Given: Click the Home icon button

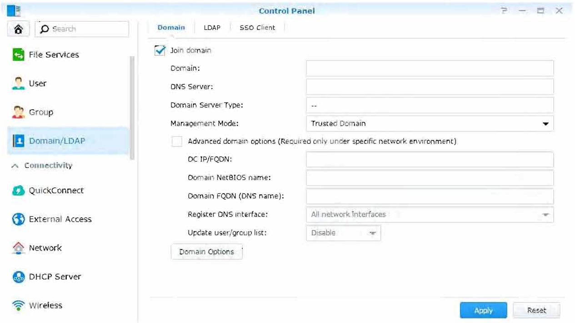Looking at the screenshot, I should click(19, 29).
